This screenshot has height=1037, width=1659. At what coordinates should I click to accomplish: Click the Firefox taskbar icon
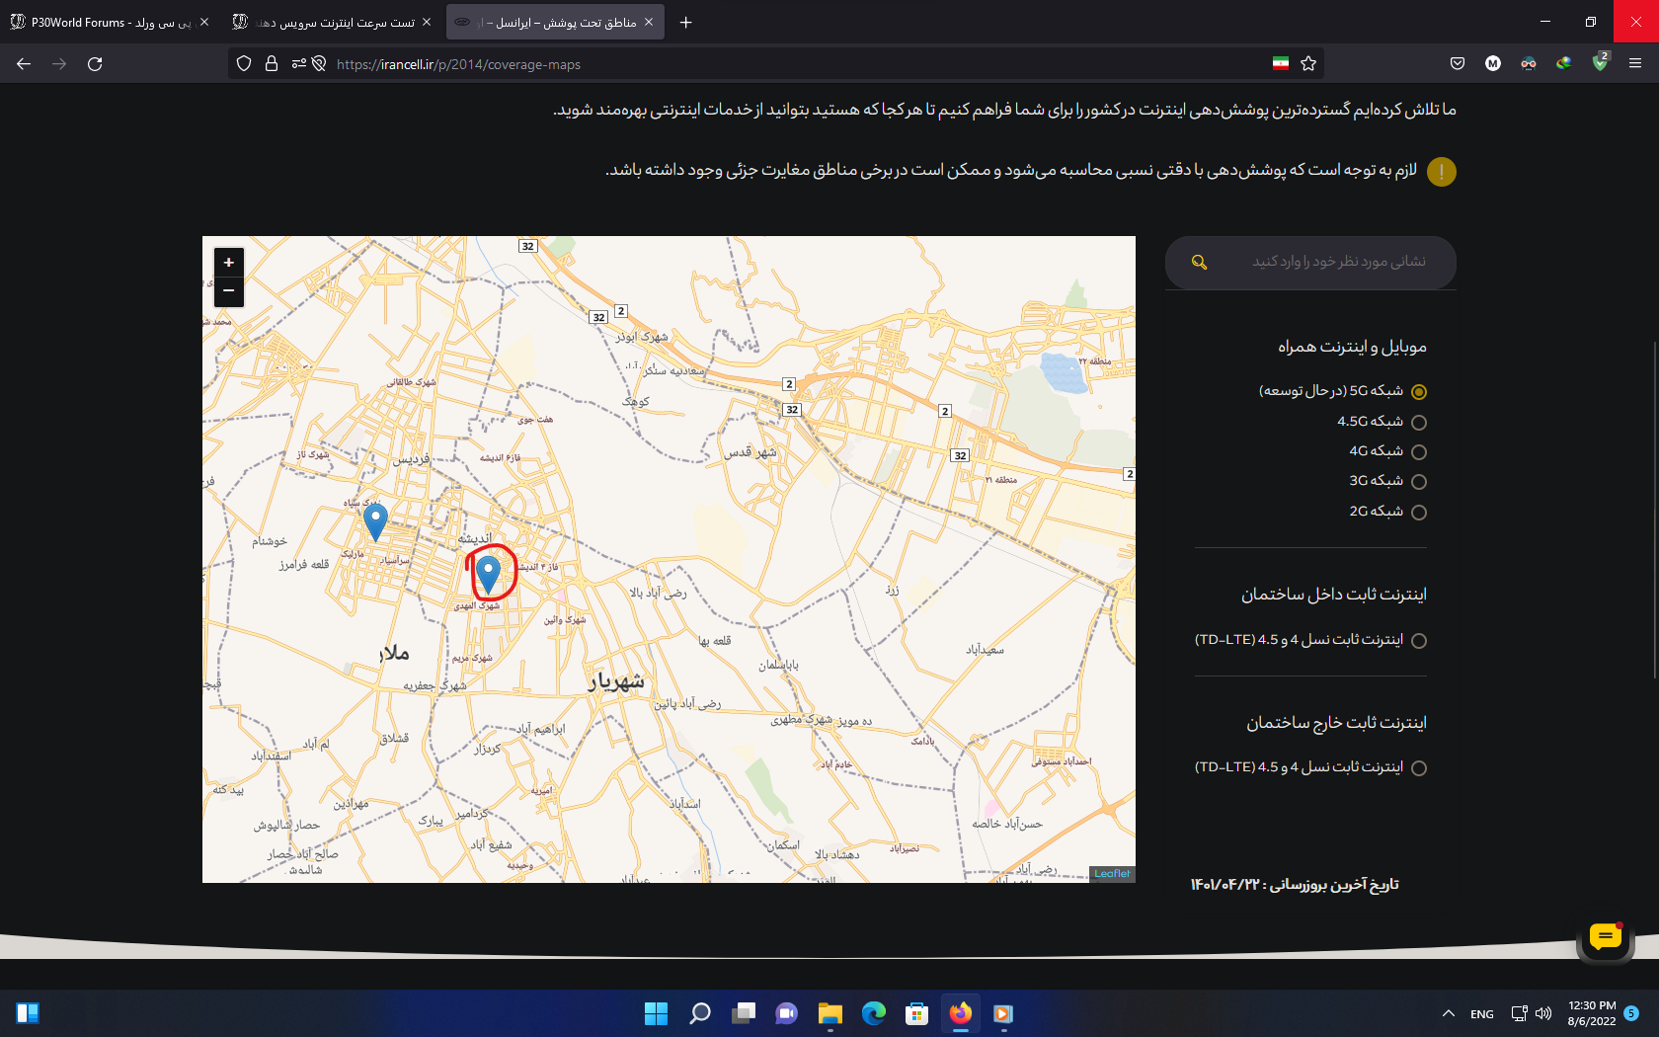point(960,1013)
